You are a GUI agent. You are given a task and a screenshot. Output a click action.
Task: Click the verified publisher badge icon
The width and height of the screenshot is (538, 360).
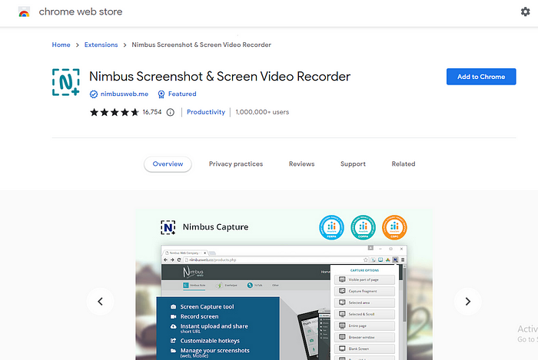pos(93,94)
